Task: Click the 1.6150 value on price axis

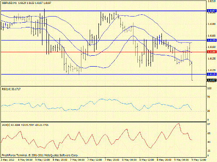Action: [x=212, y=47]
